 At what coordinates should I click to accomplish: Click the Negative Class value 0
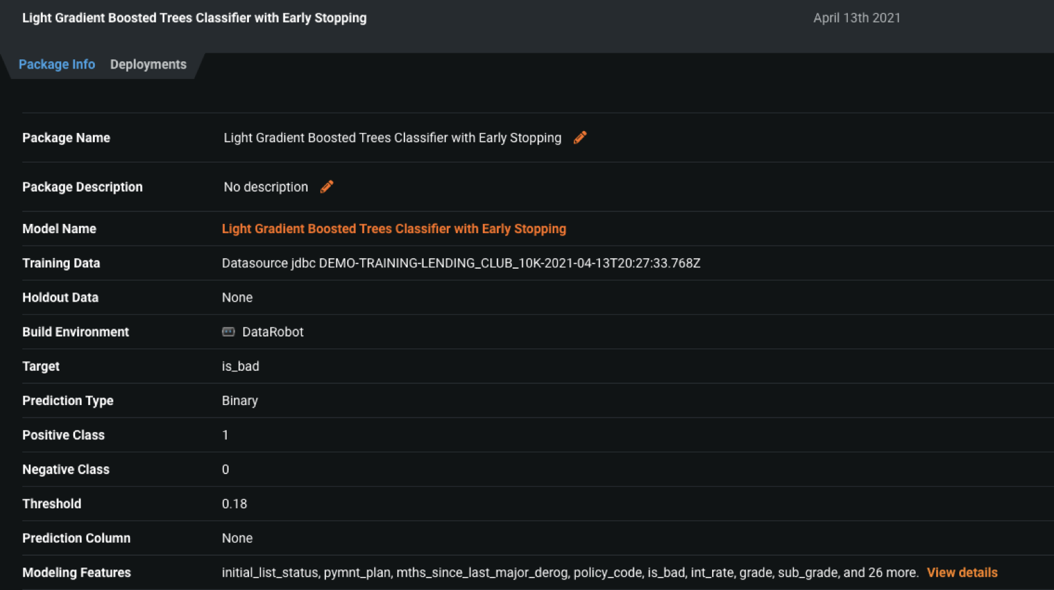(225, 469)
